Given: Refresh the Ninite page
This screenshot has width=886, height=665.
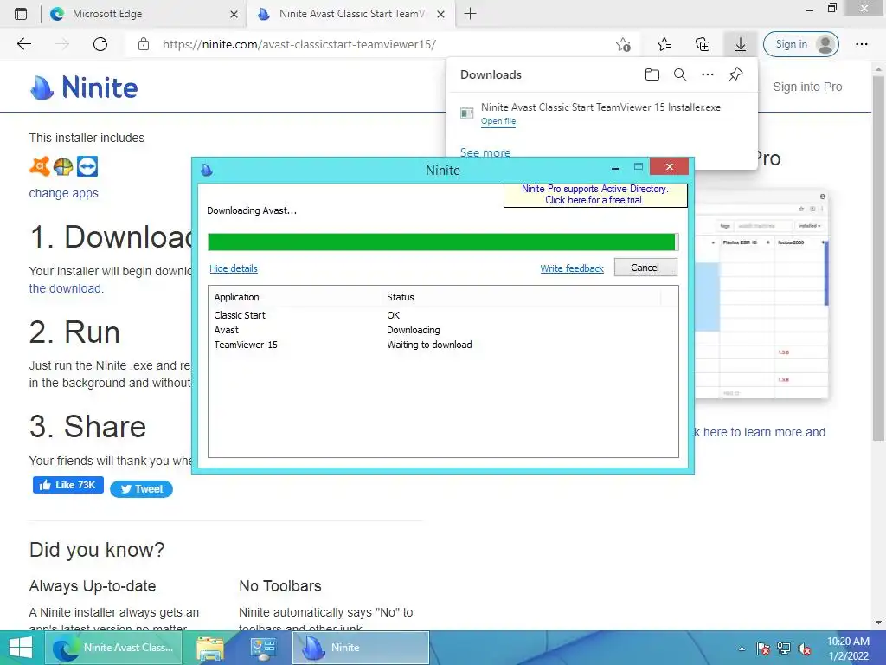Looking at the screenshot, I should click(x=100, y=44).
